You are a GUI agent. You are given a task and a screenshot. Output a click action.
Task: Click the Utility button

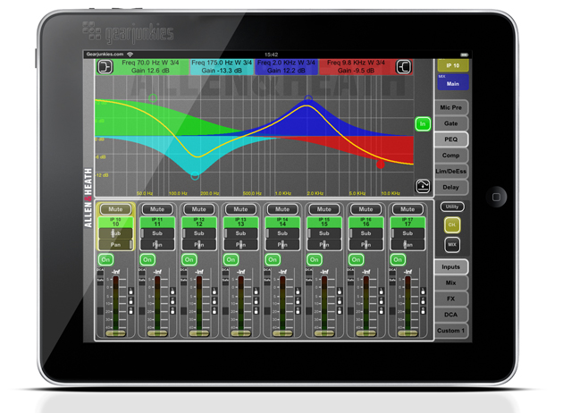tap(452, 206)
